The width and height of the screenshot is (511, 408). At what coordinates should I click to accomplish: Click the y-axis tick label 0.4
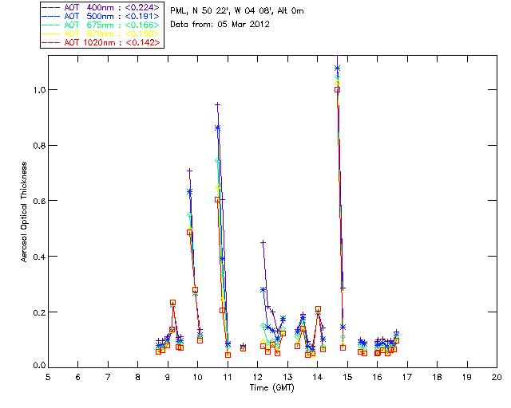click(x=39, y=257)
